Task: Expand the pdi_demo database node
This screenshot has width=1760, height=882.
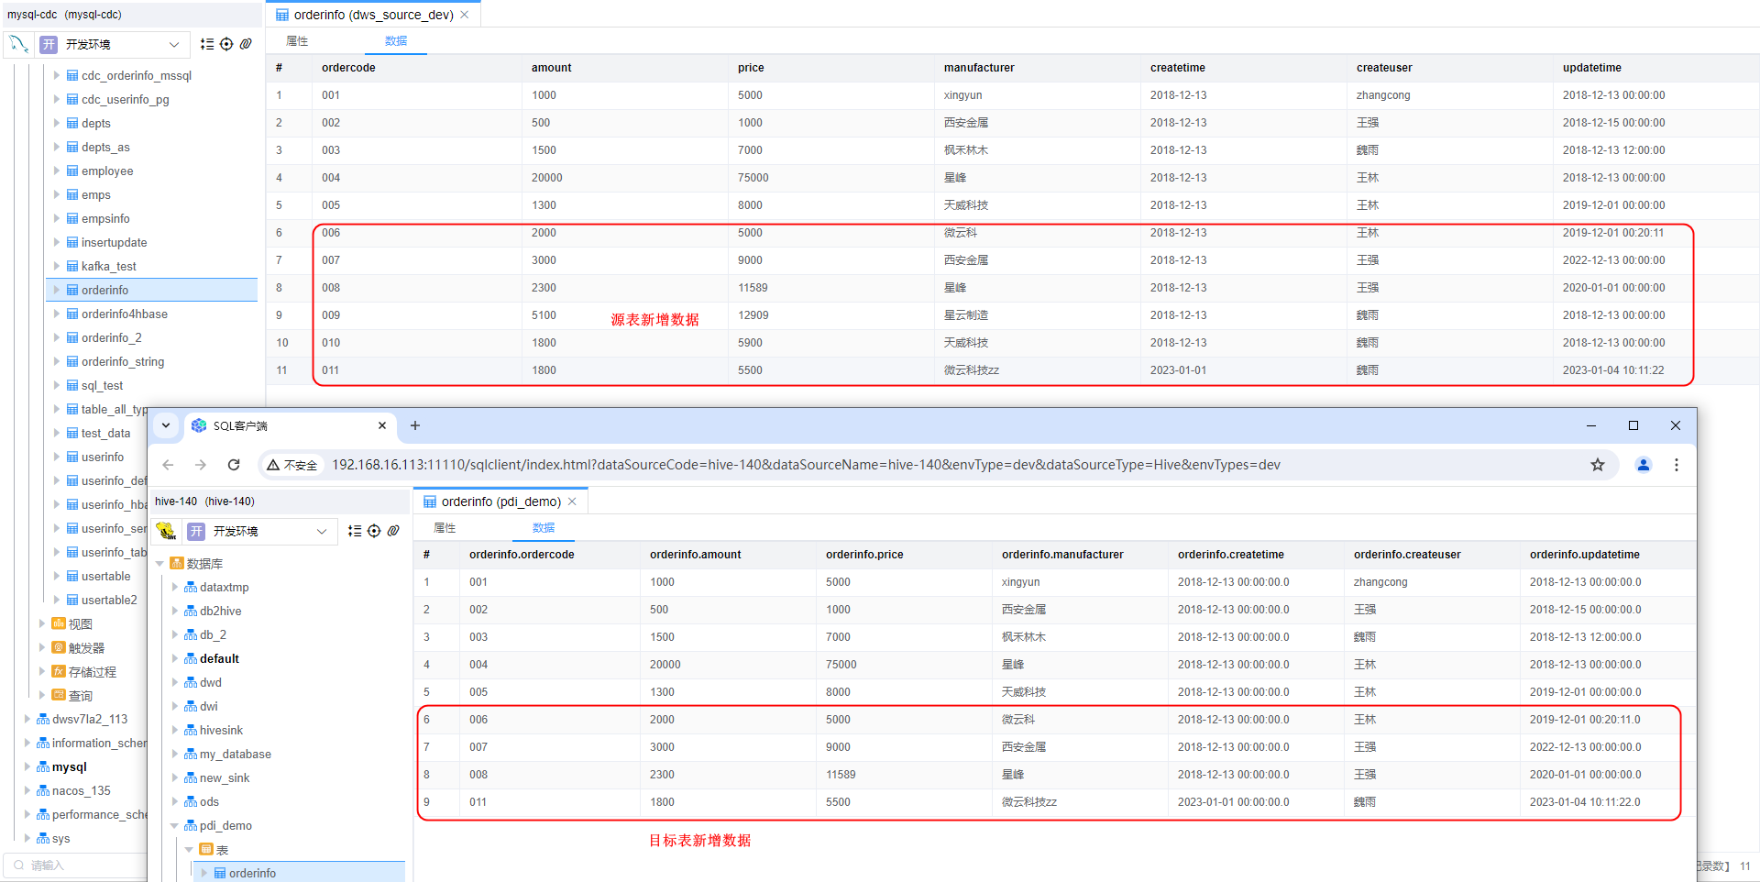Action: [x=175, y=826]
